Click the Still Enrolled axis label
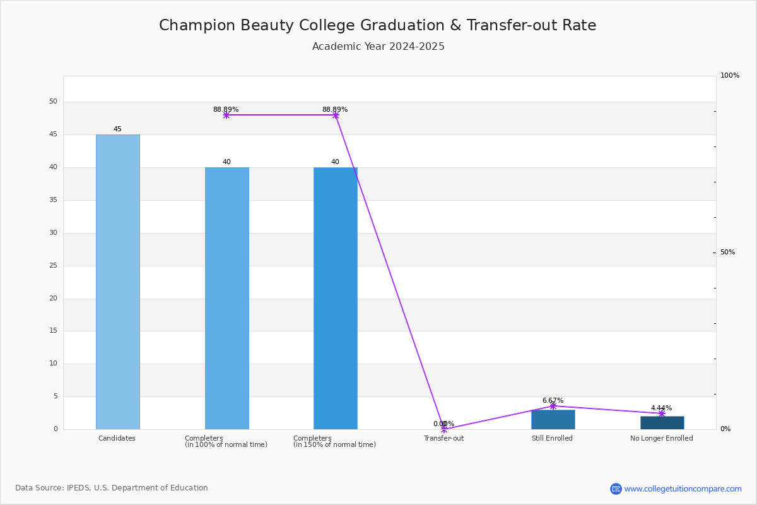The image size is (757, 505). coord(552,438)
